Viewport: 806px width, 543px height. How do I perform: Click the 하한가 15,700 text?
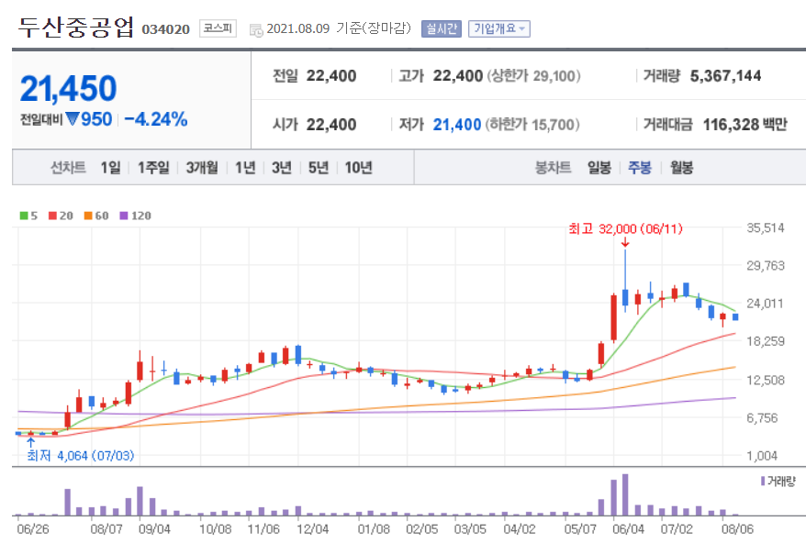pos(532,125)
